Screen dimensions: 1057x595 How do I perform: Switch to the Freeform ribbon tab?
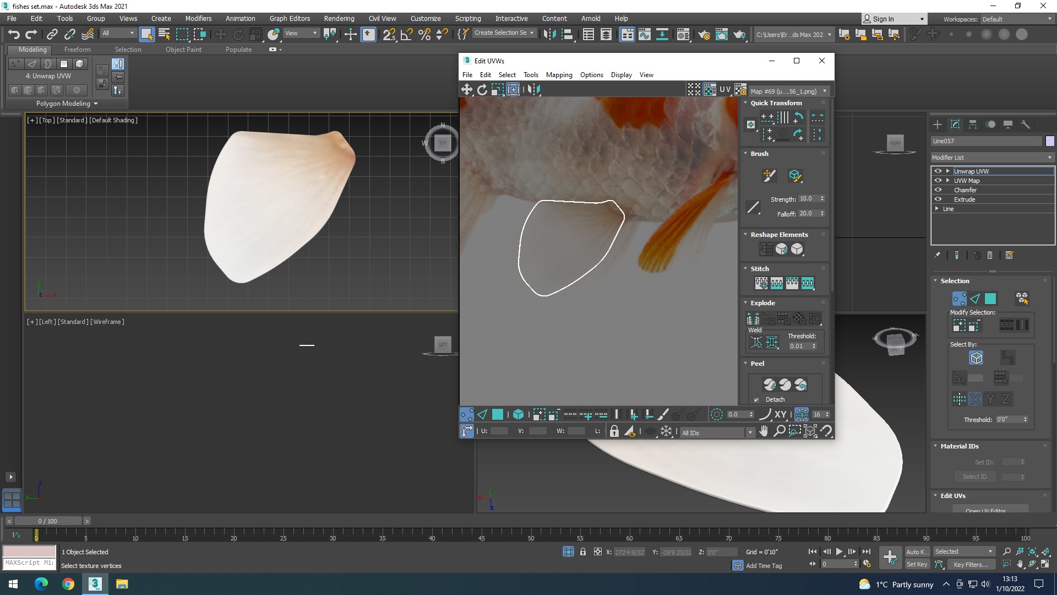pyautogui.click(x=78, y=50)
